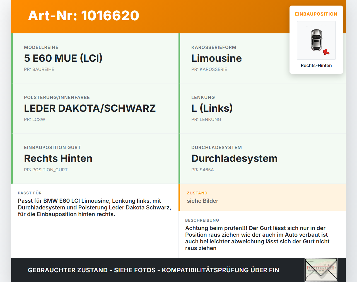The image size is (357, 282).
Task: Click the ZUSTAND siehe Bilder box
Action: (x=262, y=197)
